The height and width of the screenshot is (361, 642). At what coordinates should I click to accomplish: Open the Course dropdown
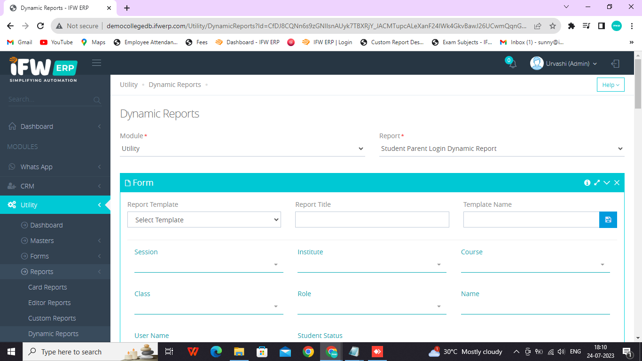pyautogui.click(x=535, y=265)
